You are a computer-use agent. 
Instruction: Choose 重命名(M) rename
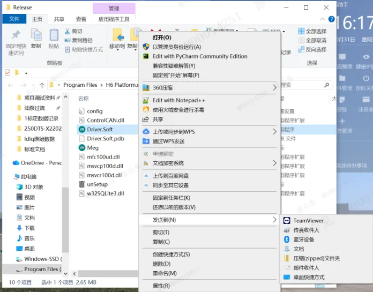[210, 273]
